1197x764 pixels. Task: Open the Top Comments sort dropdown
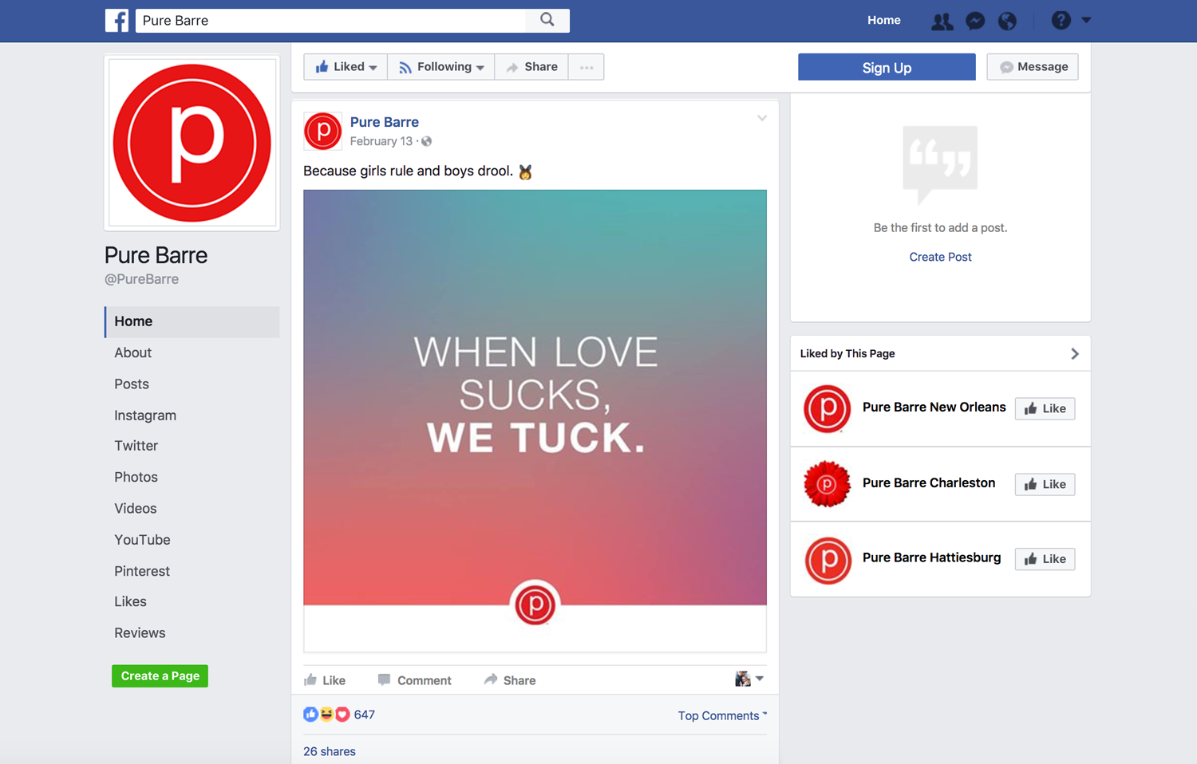(x=722, y=716)
